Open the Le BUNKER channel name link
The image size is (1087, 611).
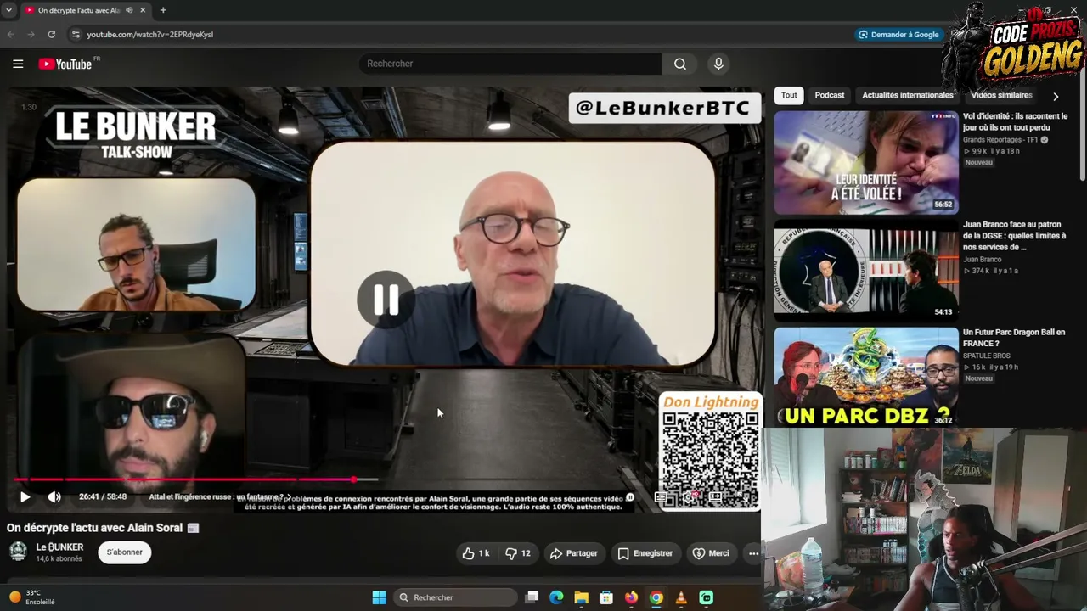pyautogui.click(x=59, y=547)
